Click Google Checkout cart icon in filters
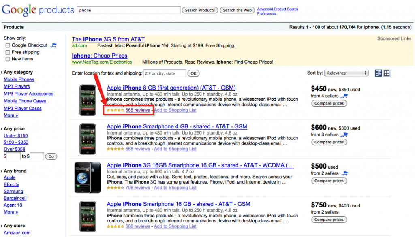This screenshot has width=415, height=237. click(x=53, y=45)
